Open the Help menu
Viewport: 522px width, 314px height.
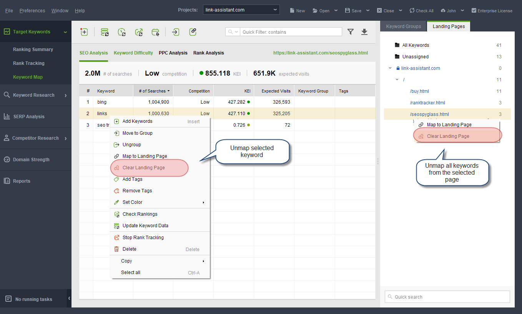[80, 11]
